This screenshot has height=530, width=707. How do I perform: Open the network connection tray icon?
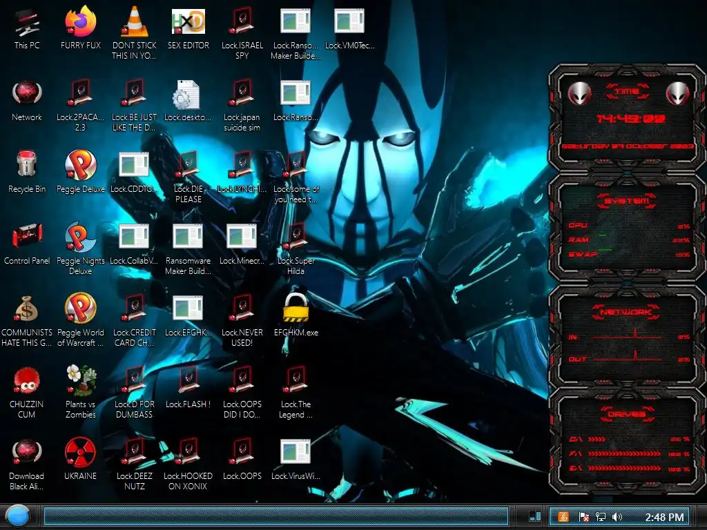[601, 517]
